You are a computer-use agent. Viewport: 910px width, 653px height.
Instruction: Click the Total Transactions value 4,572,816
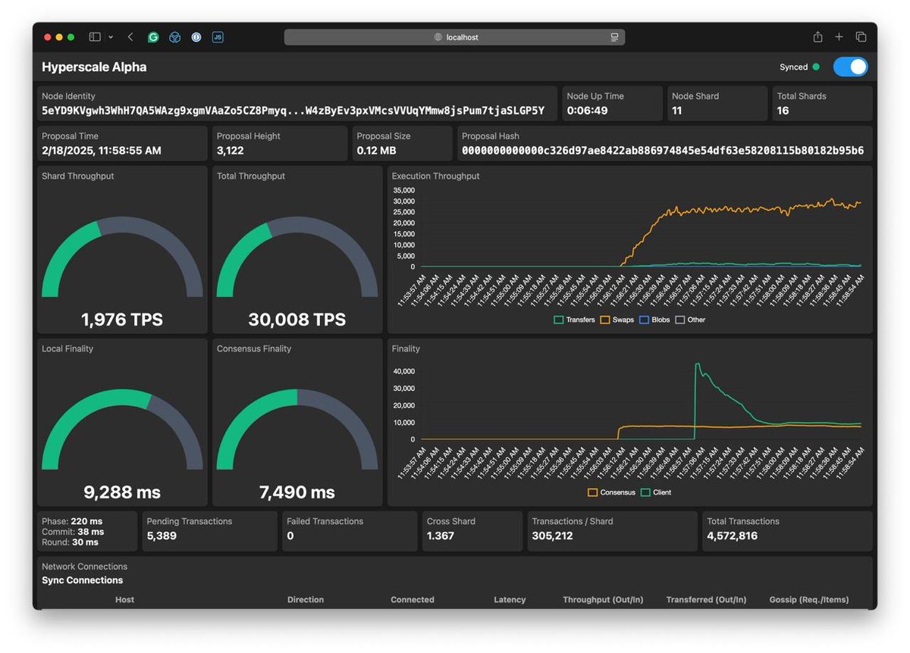[x=733, y=536]
